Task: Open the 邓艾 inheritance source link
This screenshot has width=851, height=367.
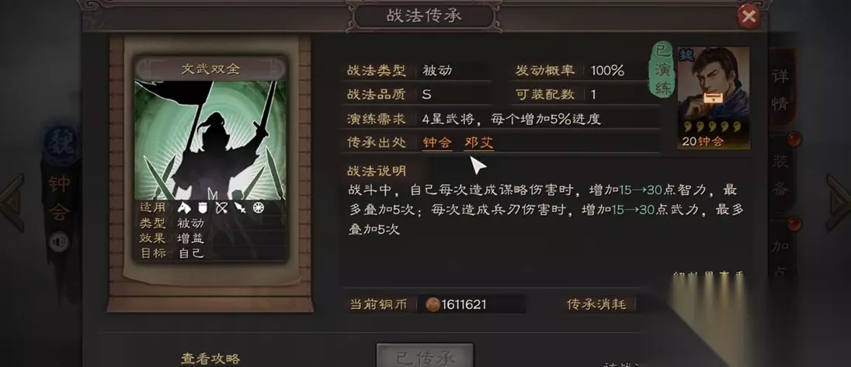Action: [478, 143]
